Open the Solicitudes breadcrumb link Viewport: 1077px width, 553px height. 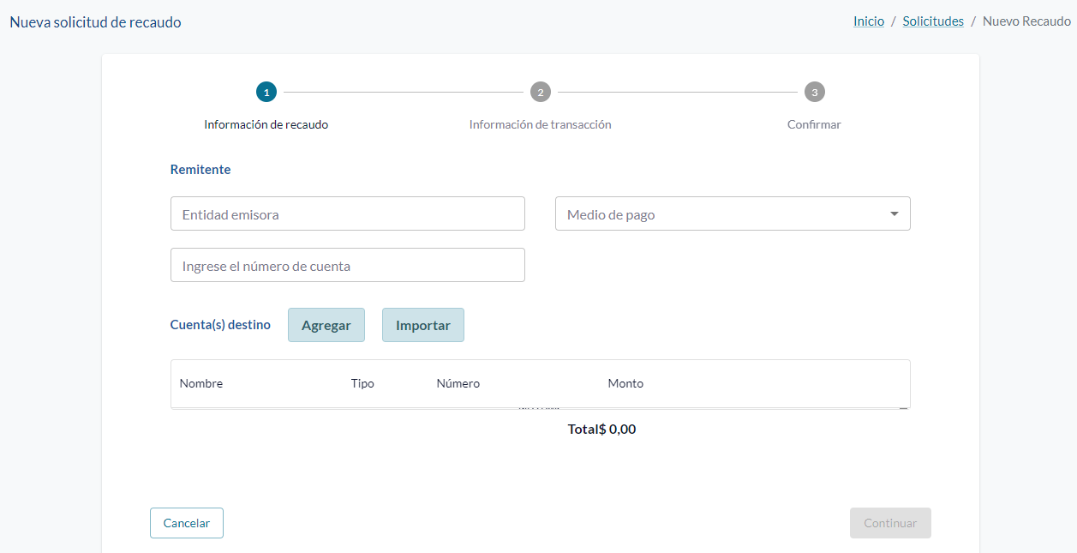933,21
